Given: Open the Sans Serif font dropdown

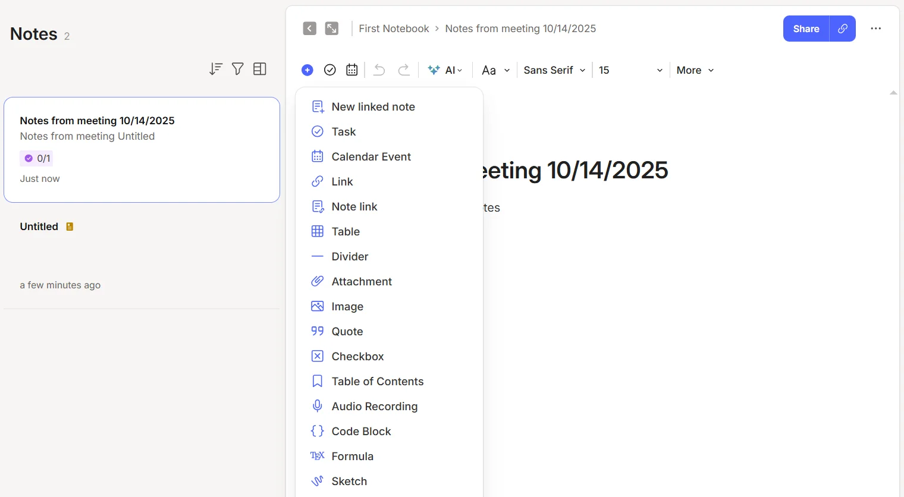Looking at the screenshot, I should pos(553,70).
